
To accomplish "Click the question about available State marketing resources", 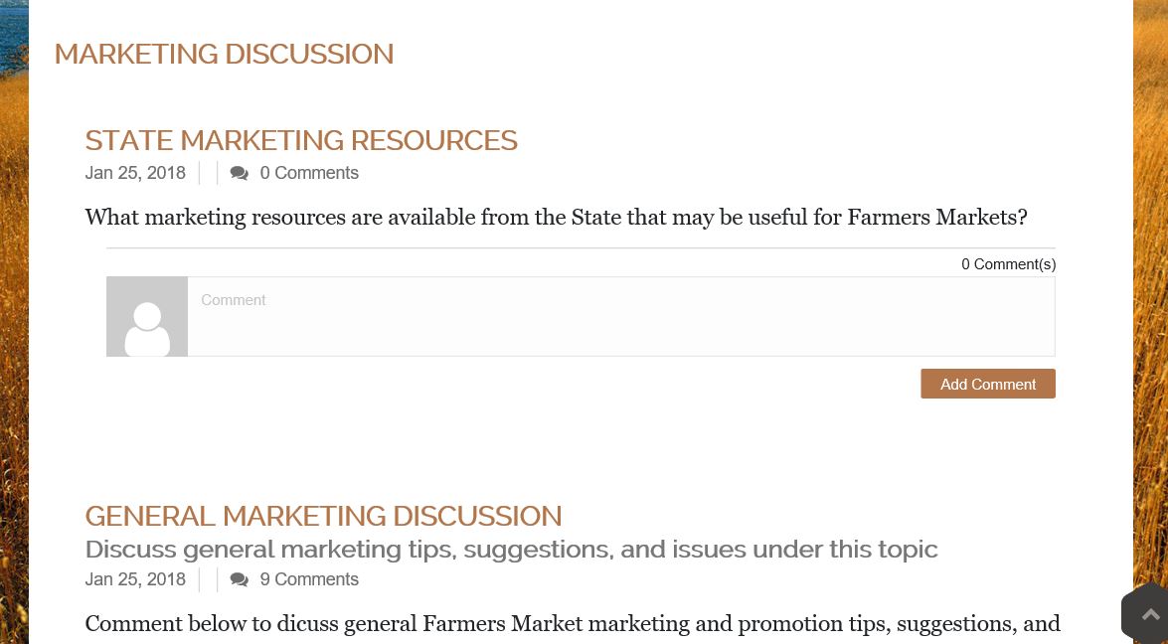I will 556,217.
